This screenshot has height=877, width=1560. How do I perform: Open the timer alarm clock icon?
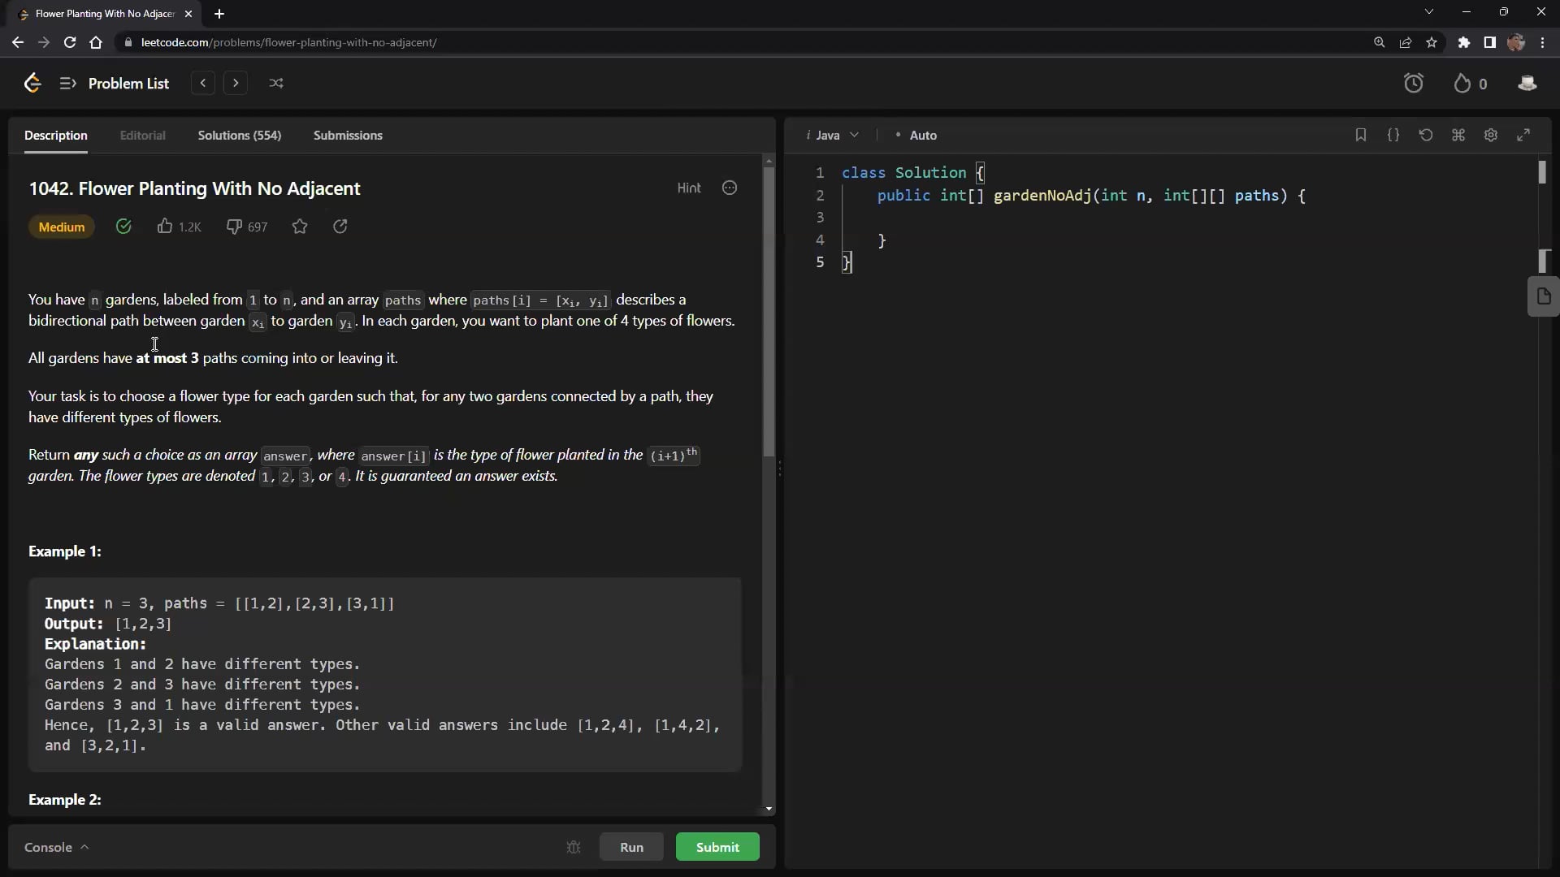[1413, 83]
